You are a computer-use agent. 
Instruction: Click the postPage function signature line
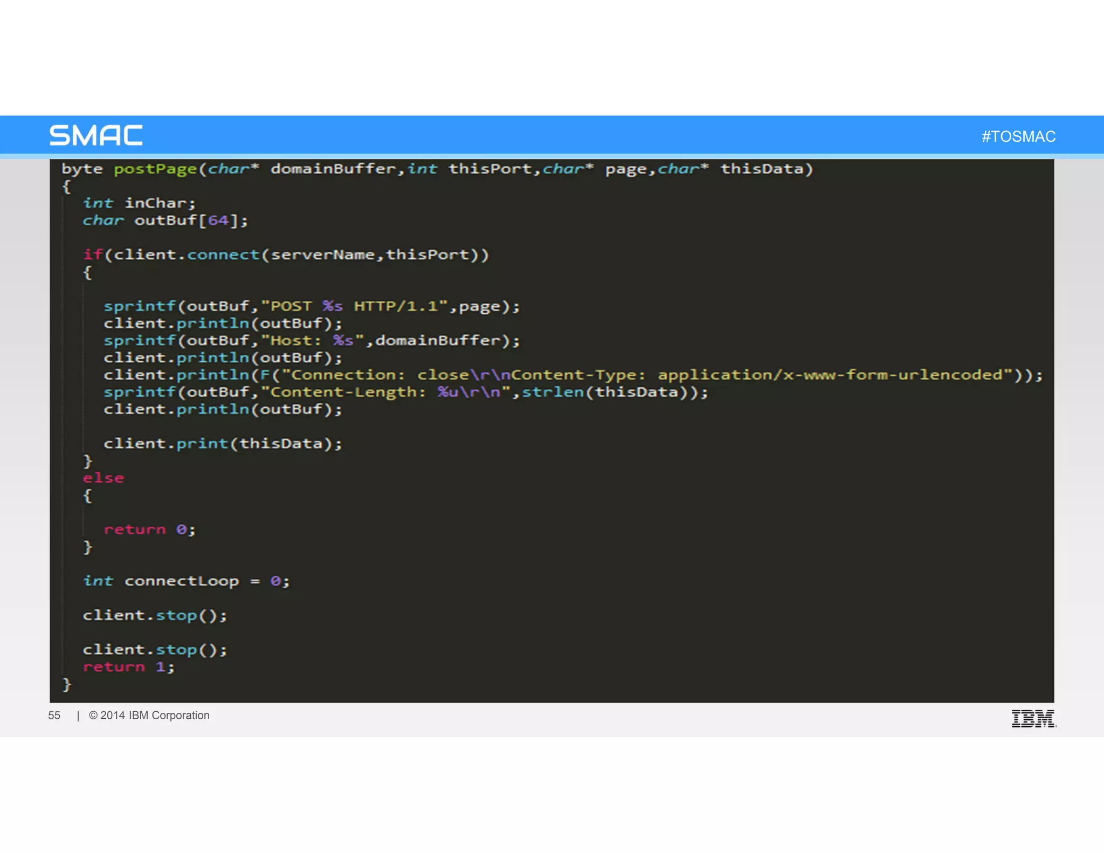click(x=437, y=169)
